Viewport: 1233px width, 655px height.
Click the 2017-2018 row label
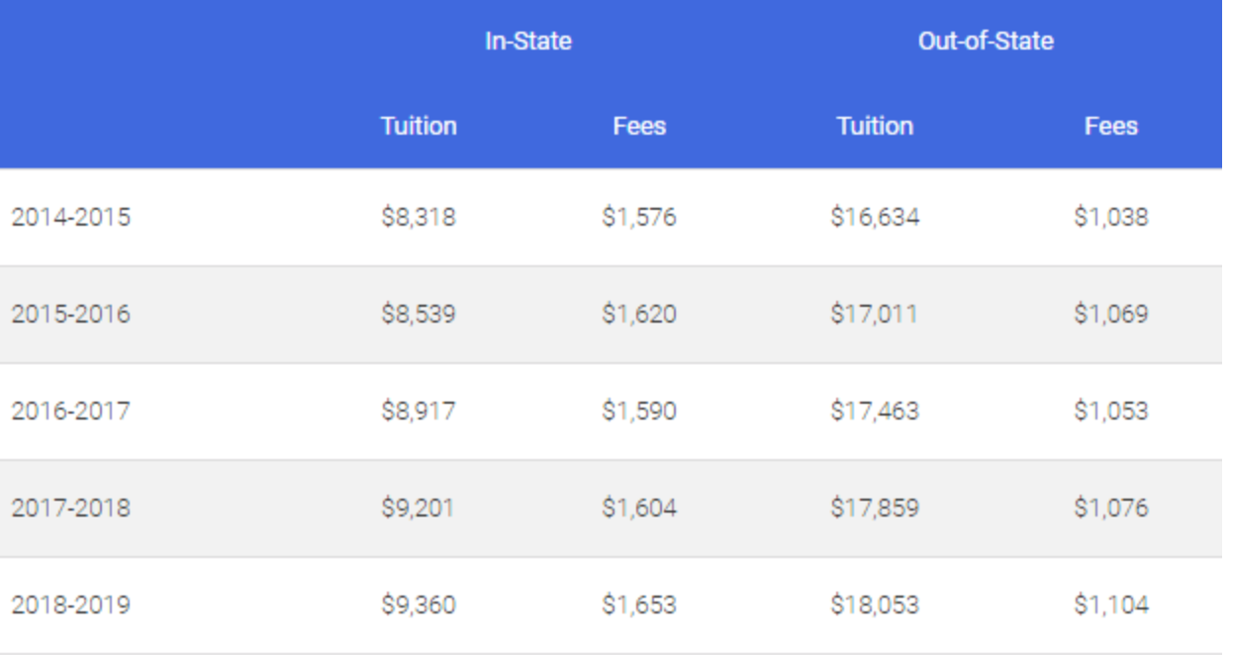coord(71,509)
